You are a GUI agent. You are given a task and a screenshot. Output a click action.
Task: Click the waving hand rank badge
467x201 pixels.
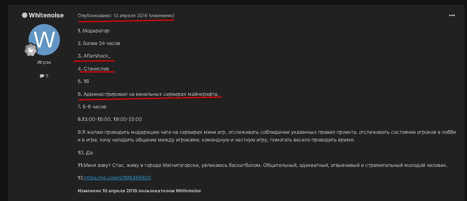pos(31,50)
